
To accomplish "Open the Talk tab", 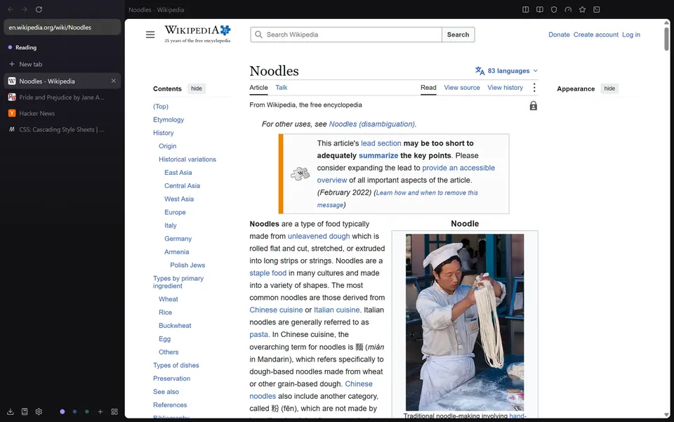I will (281, 88).
